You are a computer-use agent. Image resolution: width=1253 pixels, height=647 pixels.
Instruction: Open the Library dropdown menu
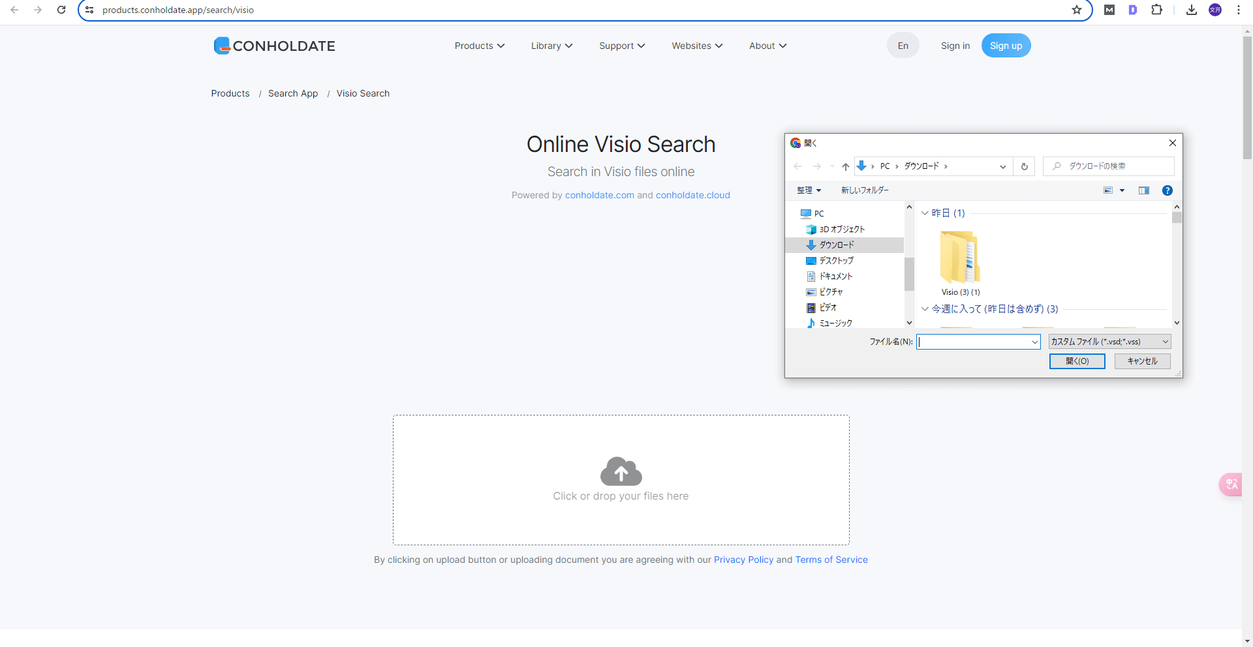point(551,46)
